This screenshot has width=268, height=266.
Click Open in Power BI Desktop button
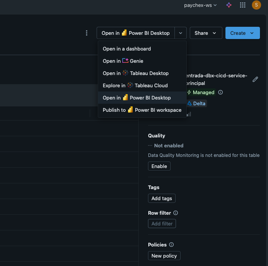(136, 33)
